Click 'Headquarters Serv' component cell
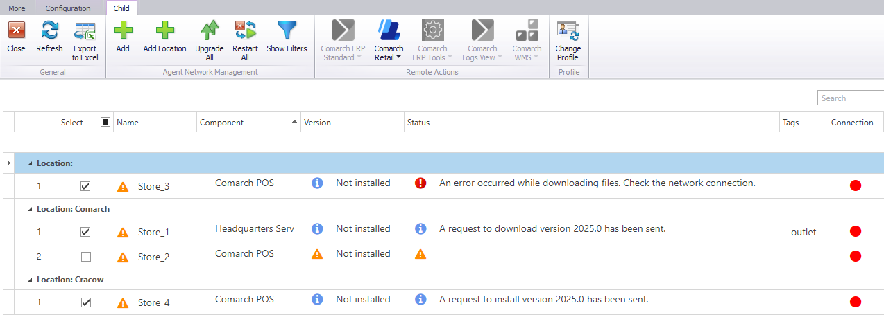The width and height of the screenshot is (884, 317). pyautogui.click(x=255, y=228)
